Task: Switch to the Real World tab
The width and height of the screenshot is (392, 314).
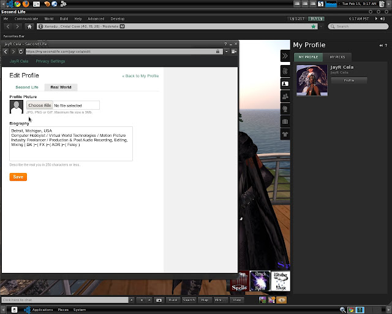Action: click(x=61, y=87)
